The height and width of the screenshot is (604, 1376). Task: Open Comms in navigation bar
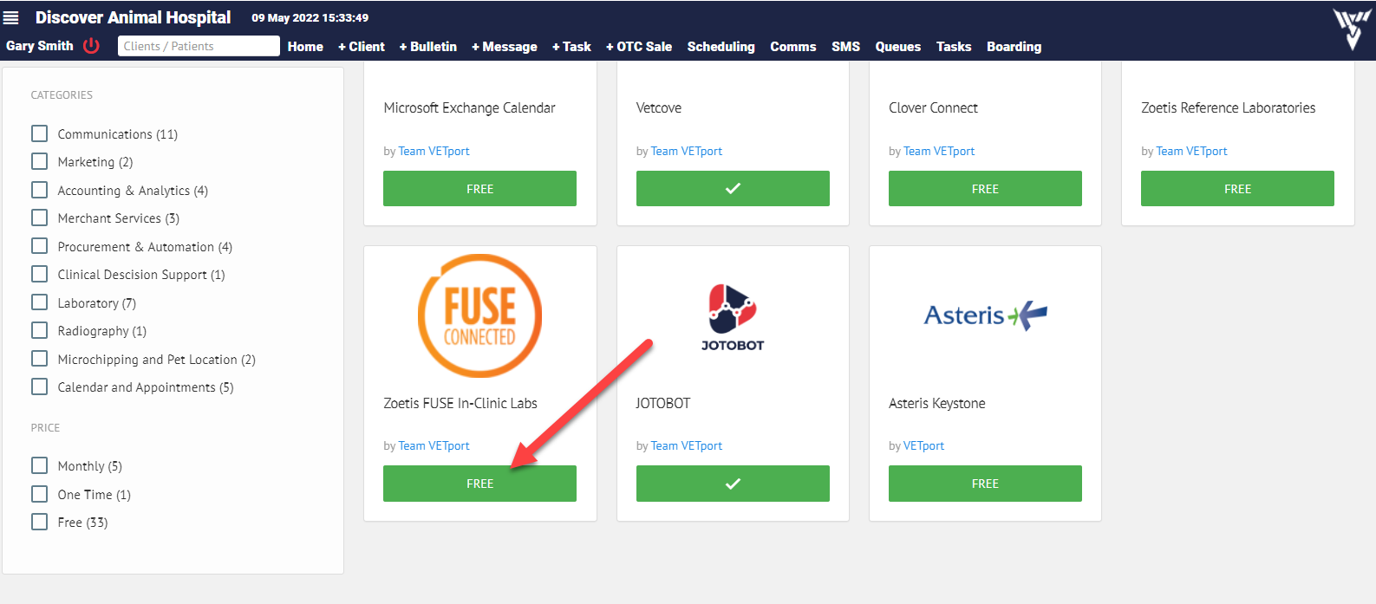coord(793,47)
